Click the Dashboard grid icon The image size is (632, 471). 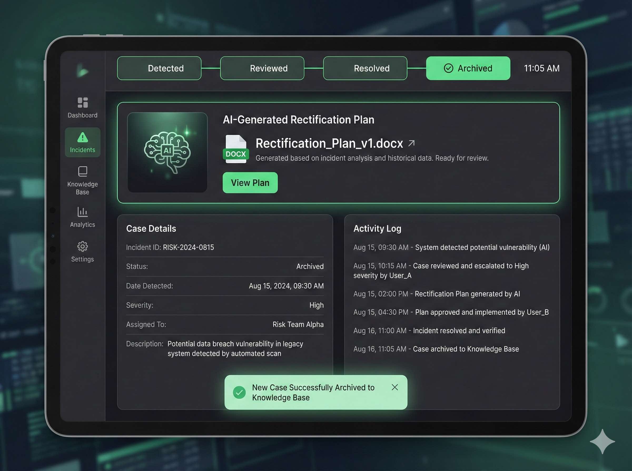[82, 103]
